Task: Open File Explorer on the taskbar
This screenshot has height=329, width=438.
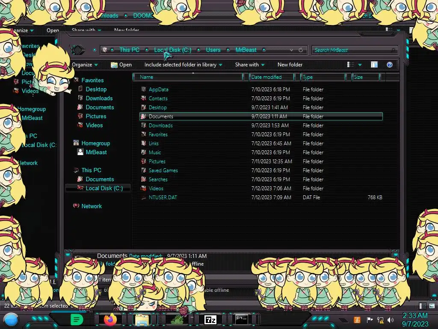Action: [x=142, y=320]
